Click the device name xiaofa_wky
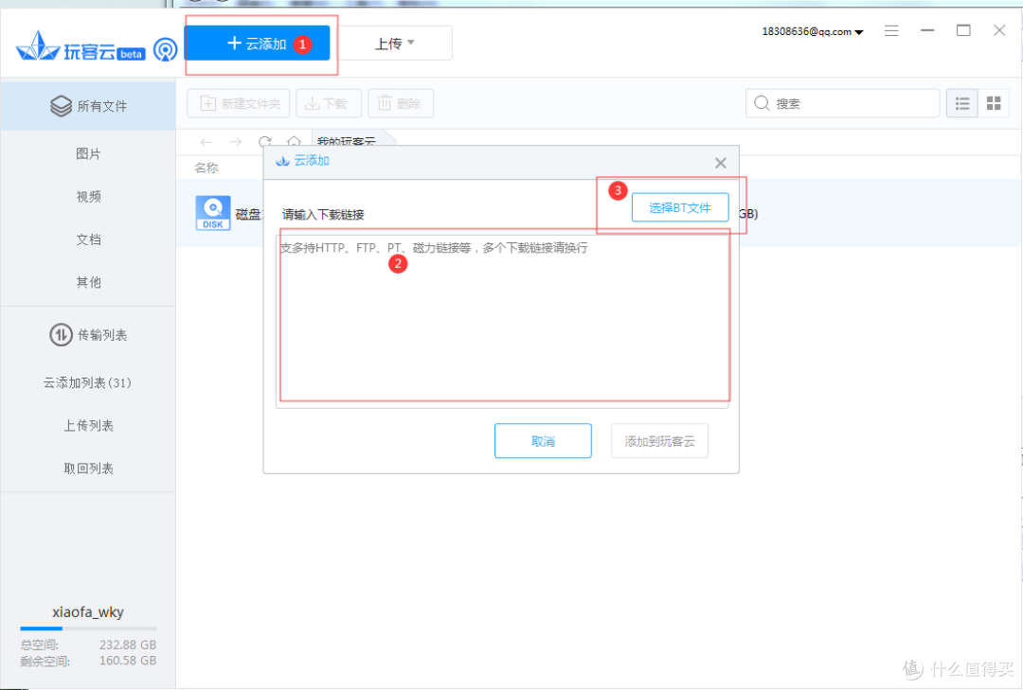This screenshot has height=690, width=1023. pos(88,611)
